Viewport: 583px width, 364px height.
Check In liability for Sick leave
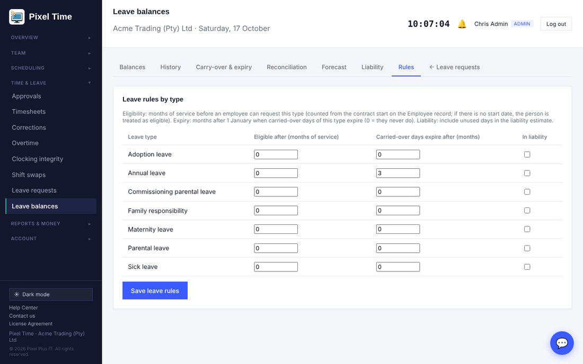527,267
